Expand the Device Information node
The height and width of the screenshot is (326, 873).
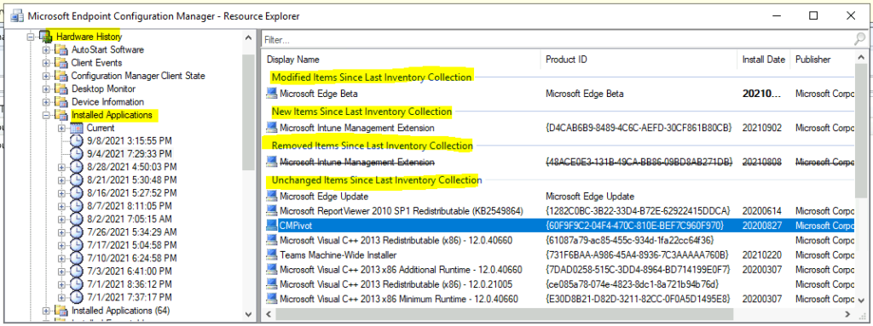click(46, 102)
